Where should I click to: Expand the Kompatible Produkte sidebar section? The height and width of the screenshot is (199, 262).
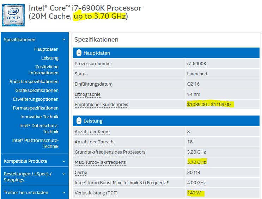click(63, 161)
